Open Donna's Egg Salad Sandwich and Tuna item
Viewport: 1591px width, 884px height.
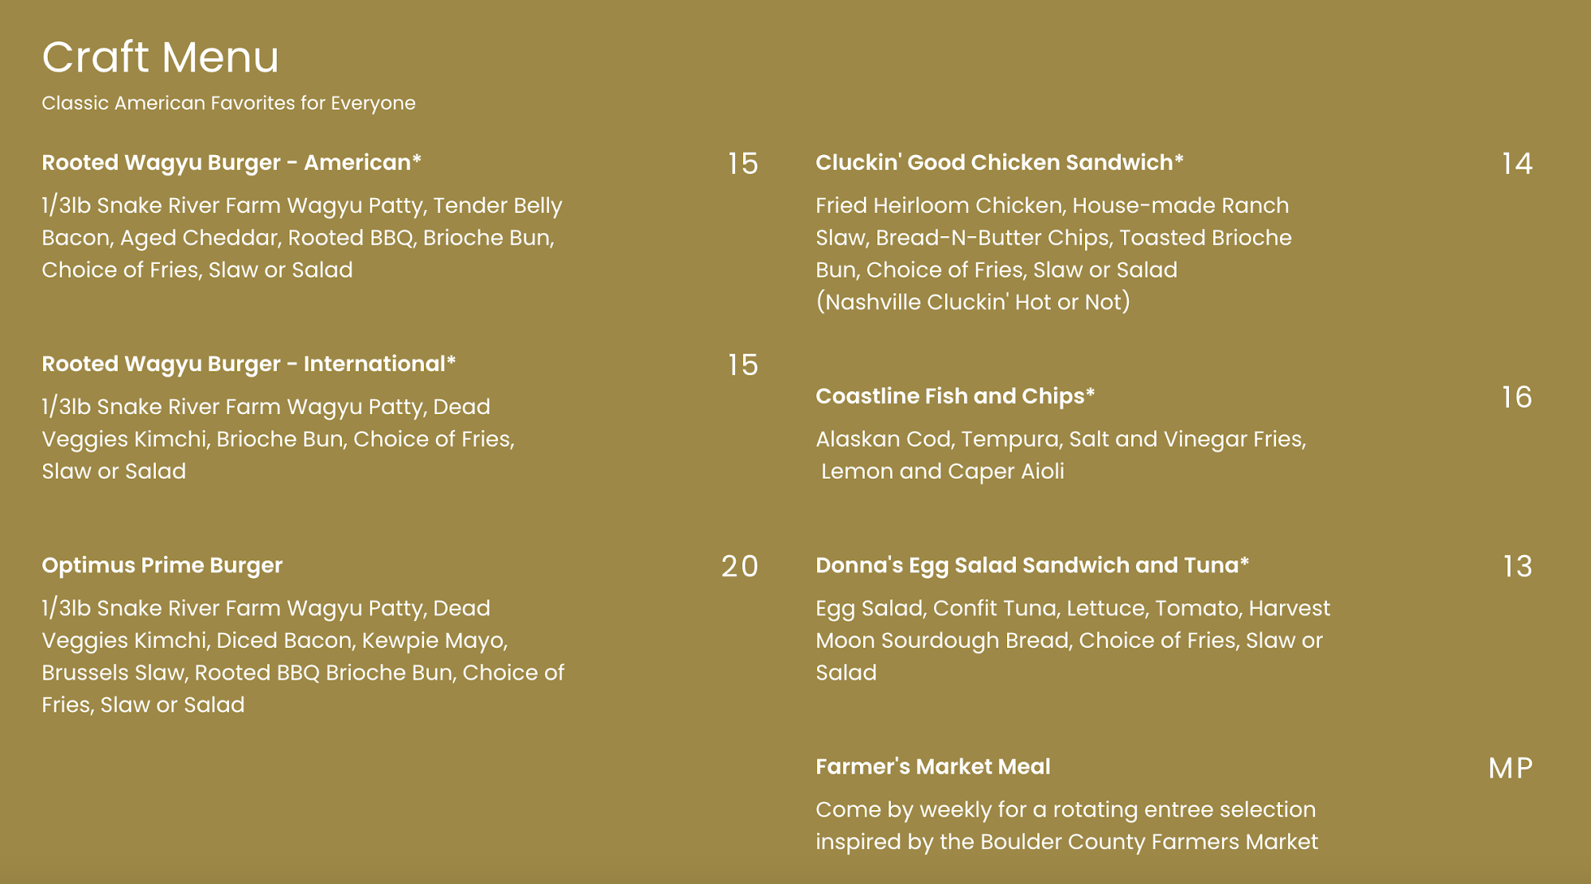click(x=1032, y=565)
